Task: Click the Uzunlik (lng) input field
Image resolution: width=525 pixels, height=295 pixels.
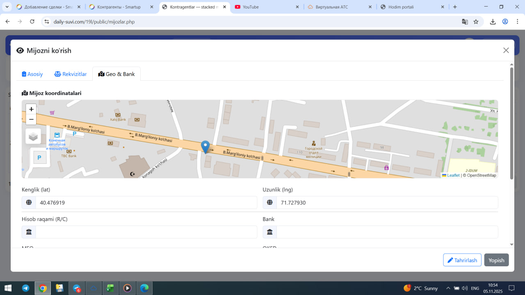Action: point(387,202)
